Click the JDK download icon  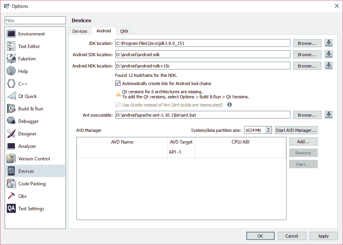point(329,43)
